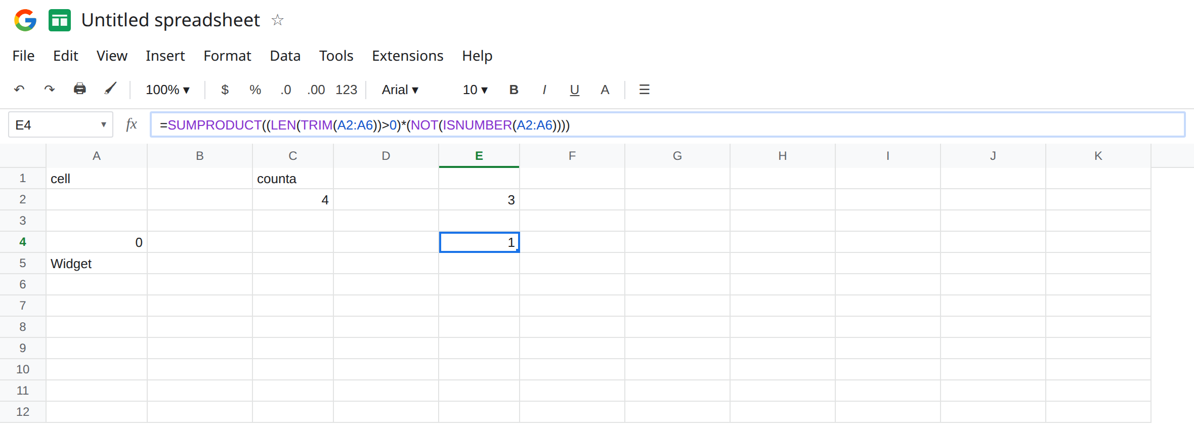
Task: Select cell A1 containing cell
Action: [97, 179]
